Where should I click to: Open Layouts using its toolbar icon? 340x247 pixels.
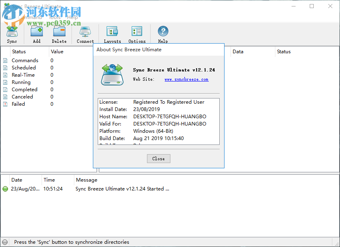112,31
